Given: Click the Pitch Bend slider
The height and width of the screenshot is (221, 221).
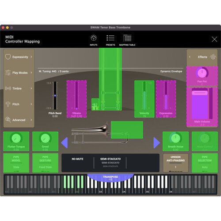Looking at the screenshot, I should coord(55,95).
